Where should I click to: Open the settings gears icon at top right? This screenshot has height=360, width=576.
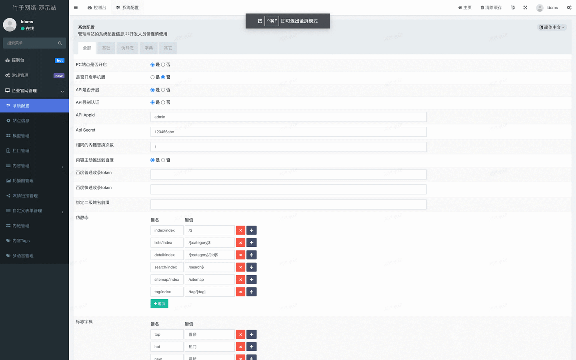[569, 8]
